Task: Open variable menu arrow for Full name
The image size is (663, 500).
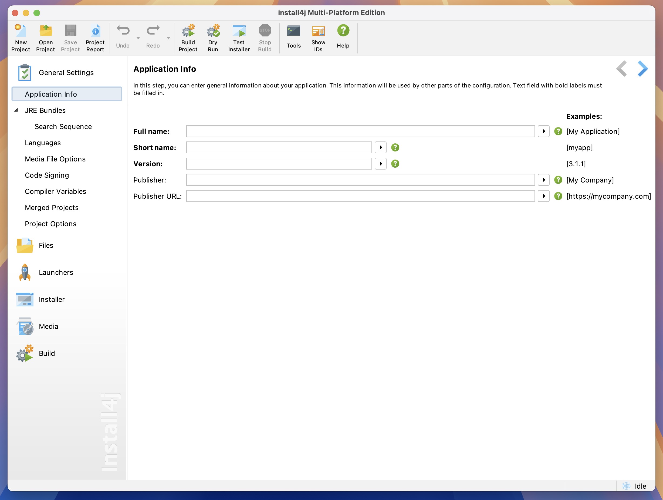Action: click(543, 131)
